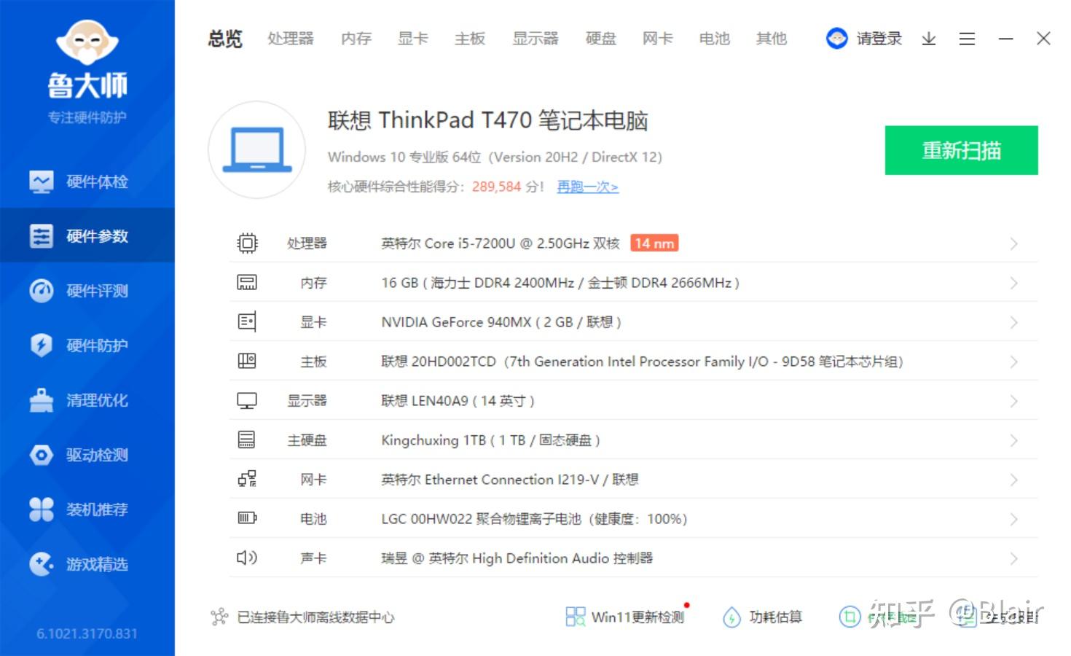Click the red 14 nm process badge
The height and width of the screenshot is (656, 1071).
pos(654,243)
